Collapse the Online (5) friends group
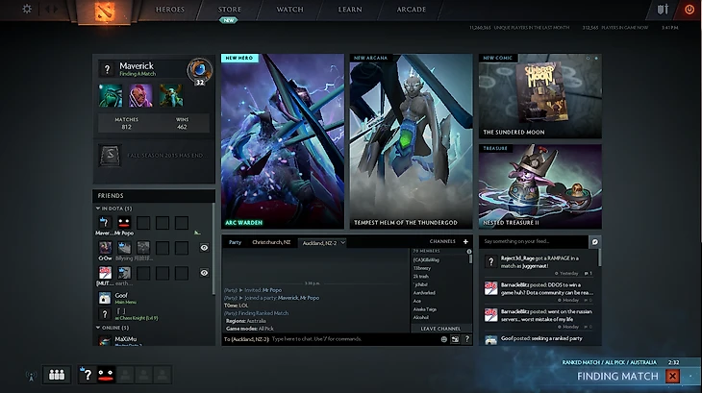This screenshot has width=702, height=393. [98, 328]
